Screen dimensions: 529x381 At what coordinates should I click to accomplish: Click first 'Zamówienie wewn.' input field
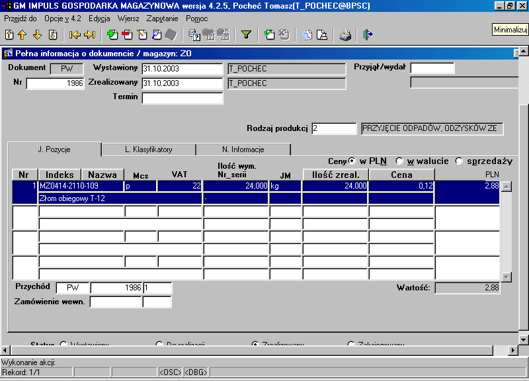tap(115, 302)
